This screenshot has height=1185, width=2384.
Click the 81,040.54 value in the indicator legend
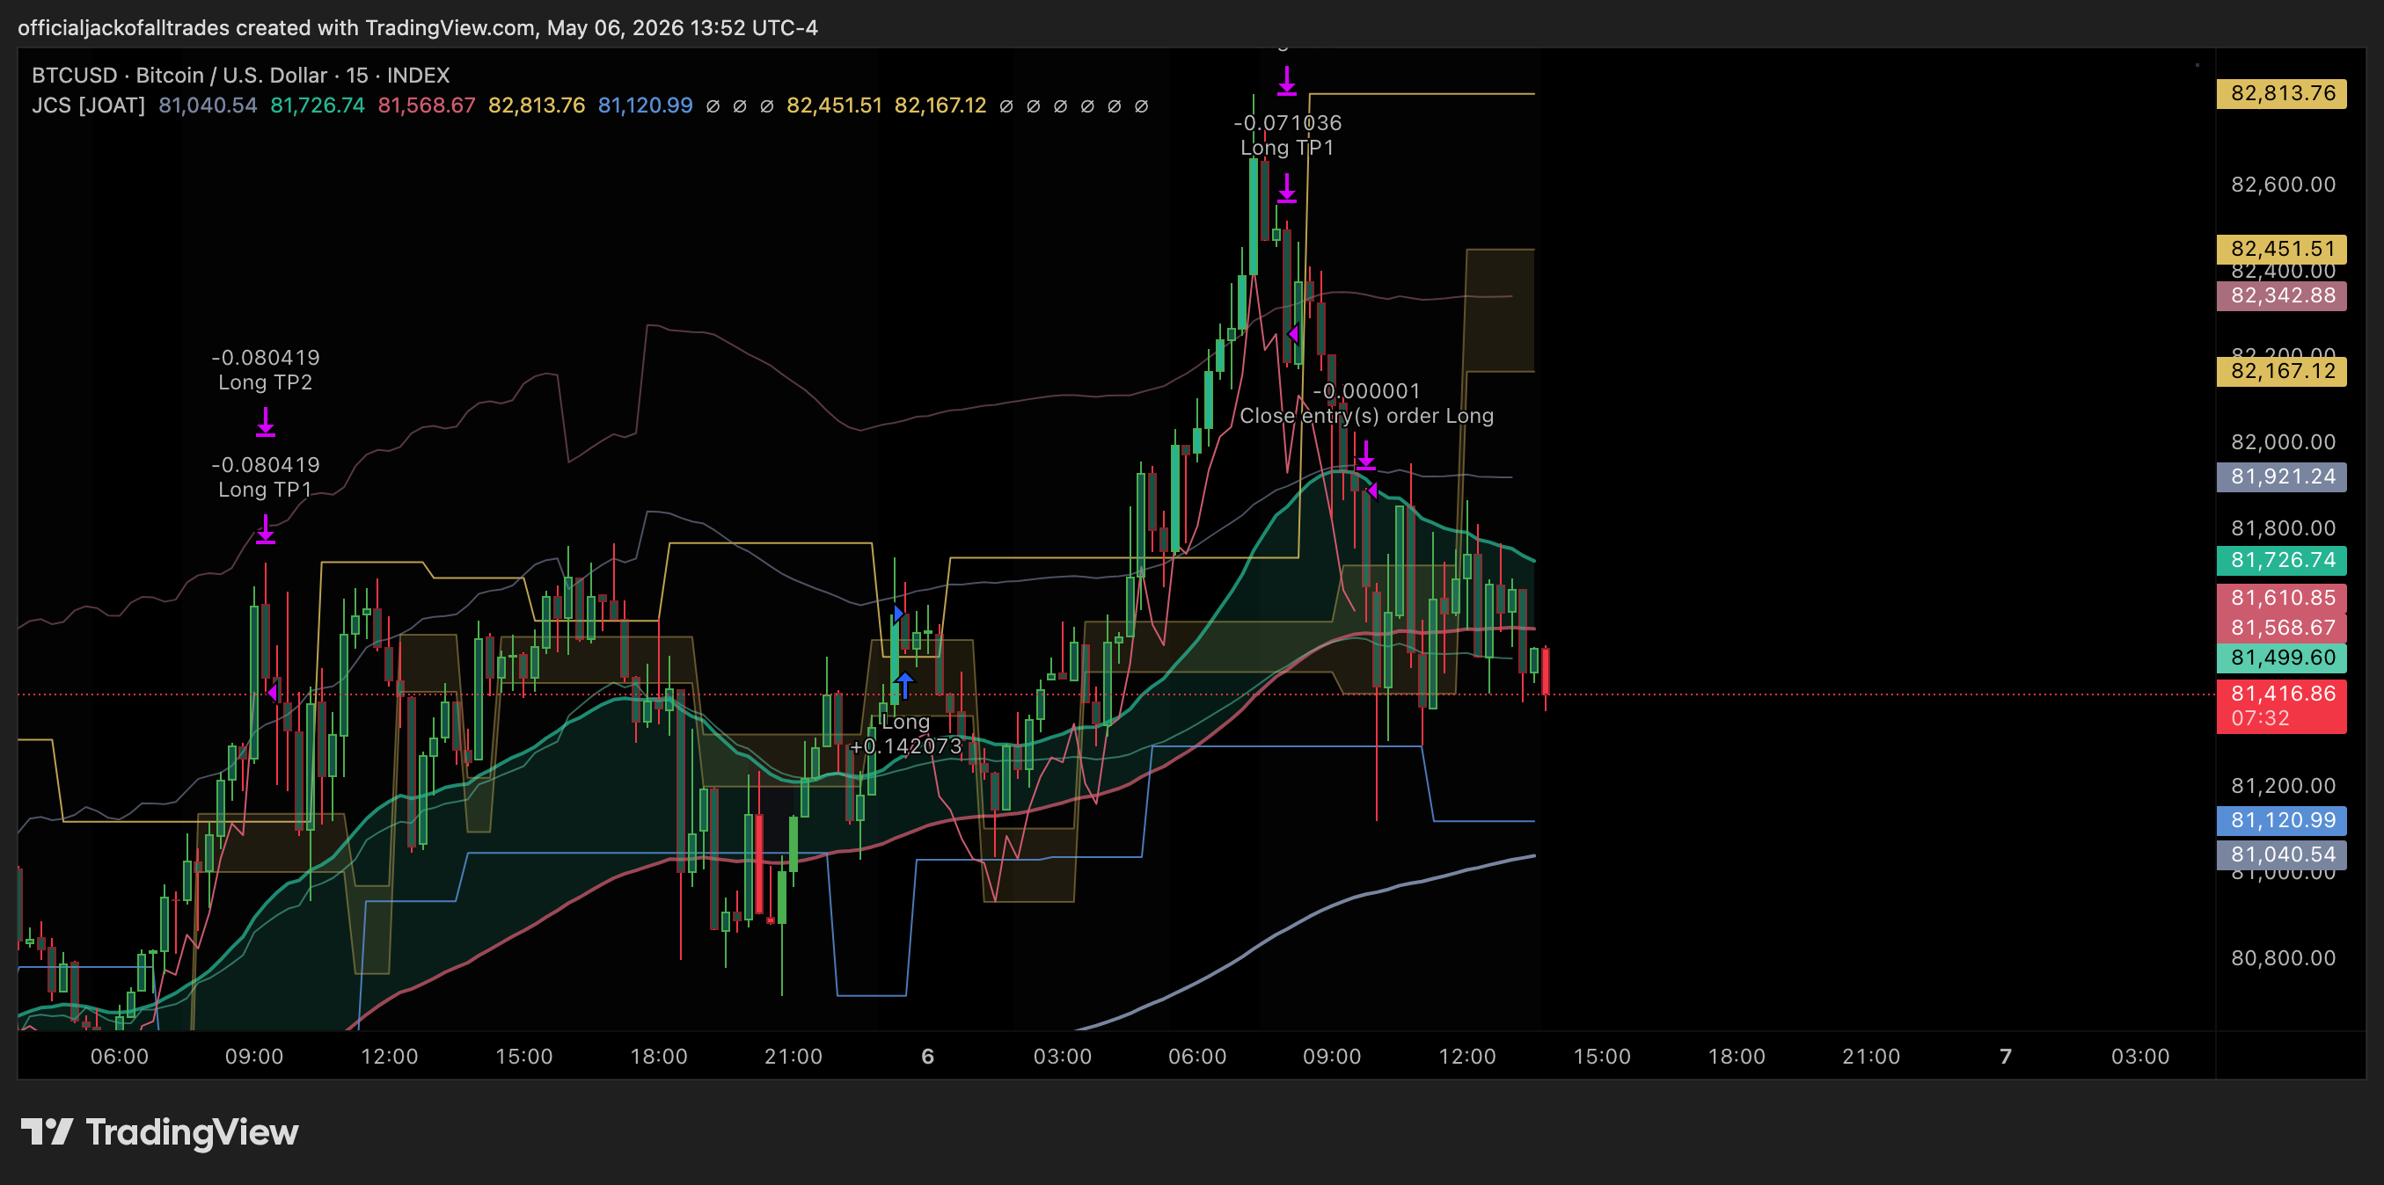[208, 105]
